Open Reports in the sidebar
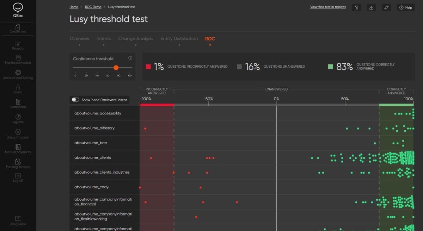Screen dimensions: 423x231 pyautogui.click(x=18, y=119)
